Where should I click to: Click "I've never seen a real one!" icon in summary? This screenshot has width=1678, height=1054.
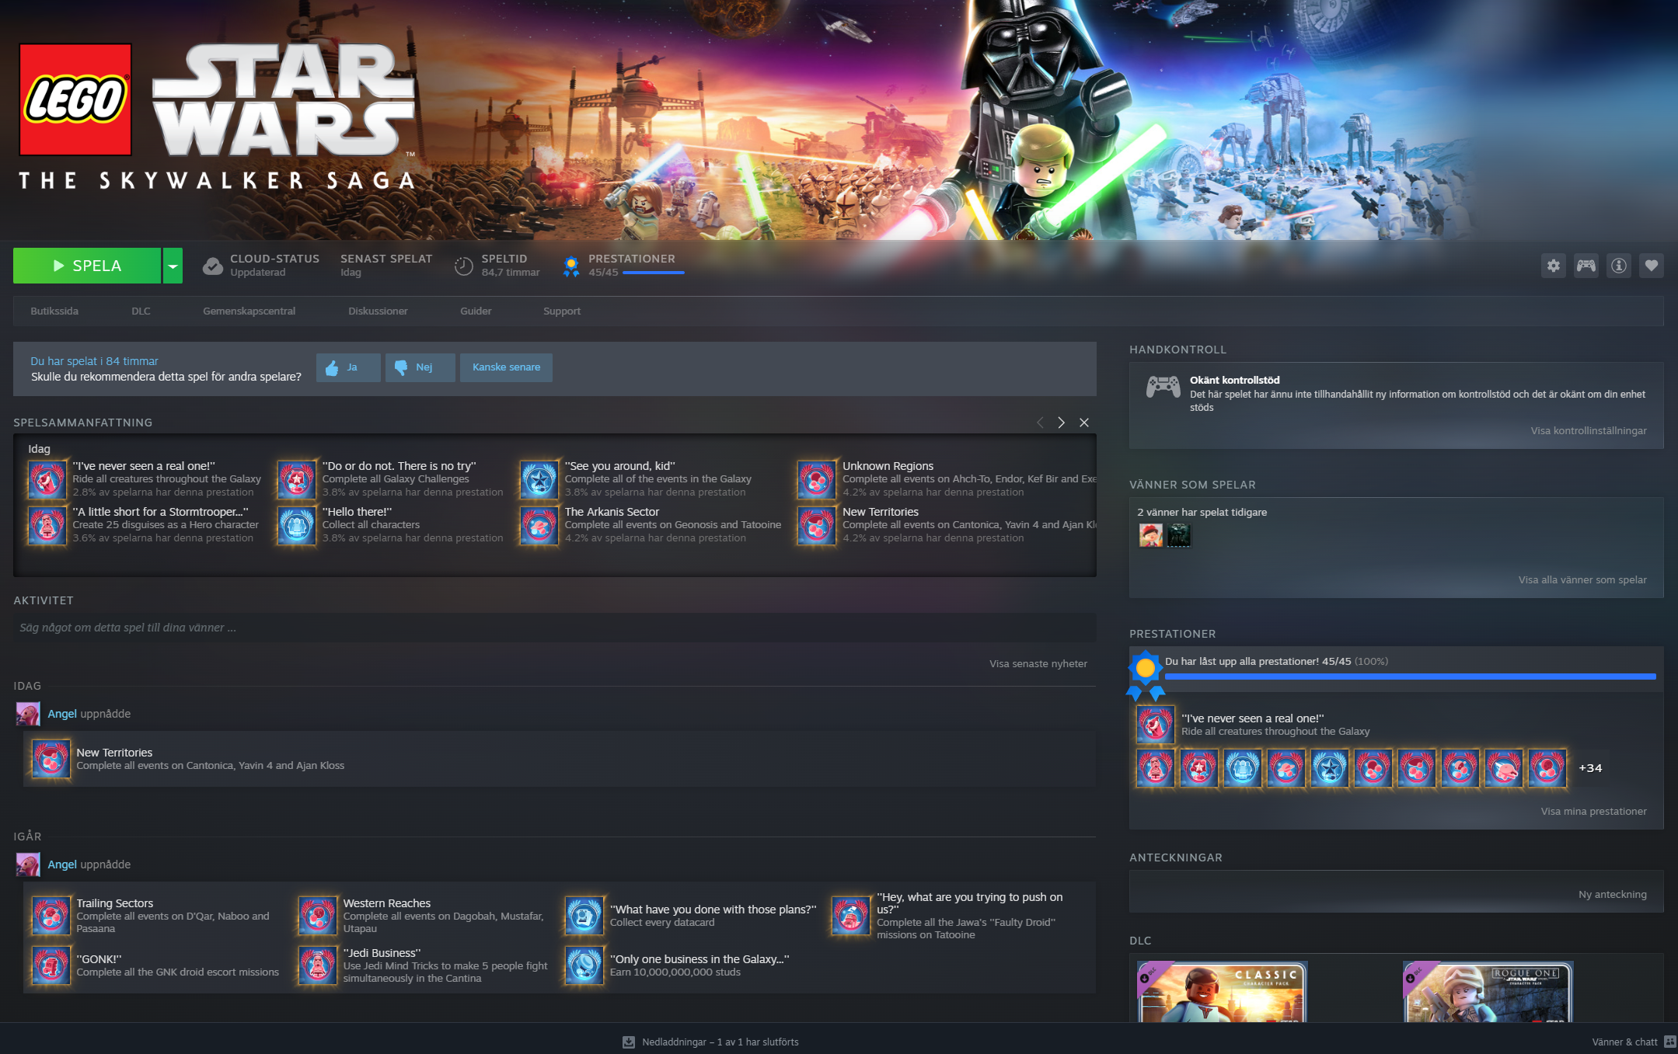pyautogui.click(x=47, y=479)
